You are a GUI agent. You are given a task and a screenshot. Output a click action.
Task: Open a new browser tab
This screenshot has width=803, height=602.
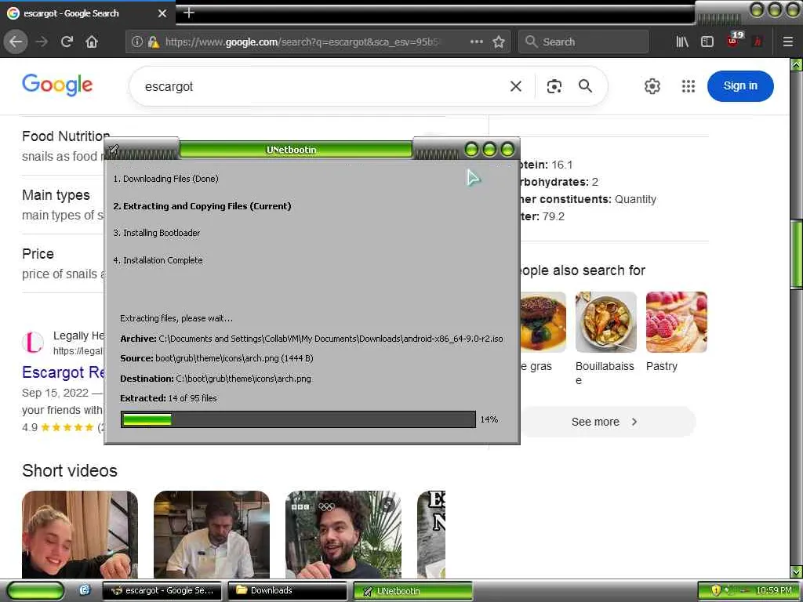click(188, 13)
